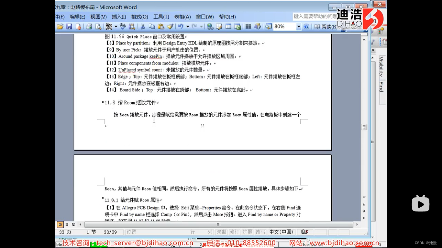The image size is (442, 248).
Task: Click vertical scrollbar up arrow
Action: (x=364, y=40)
